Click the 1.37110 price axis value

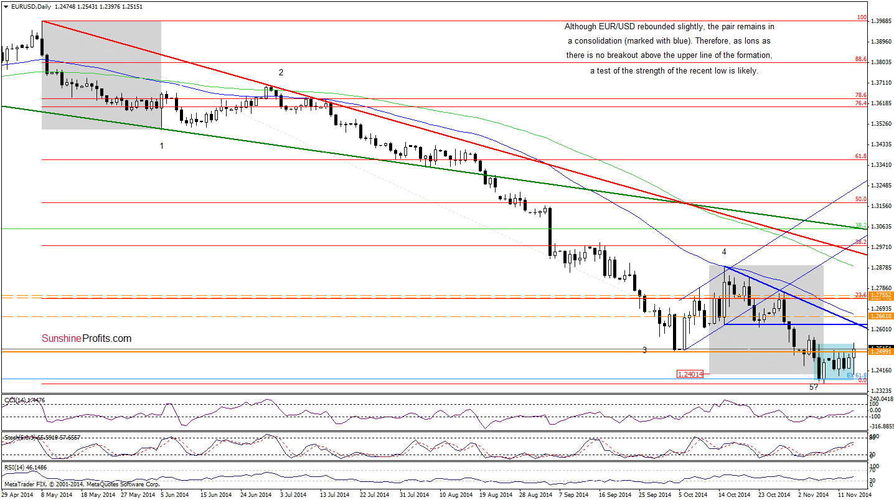882,83
